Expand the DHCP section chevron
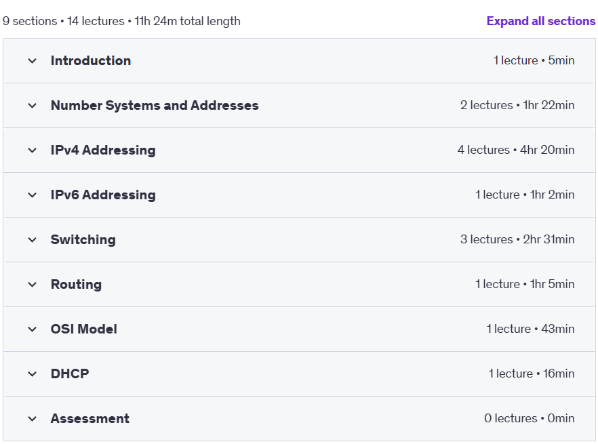 [x=33, y=374]
